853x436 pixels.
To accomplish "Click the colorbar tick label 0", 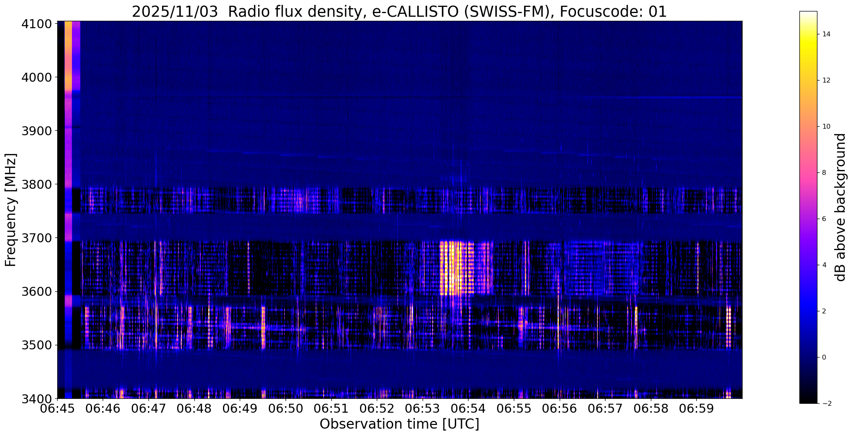I will pos(824,358).
